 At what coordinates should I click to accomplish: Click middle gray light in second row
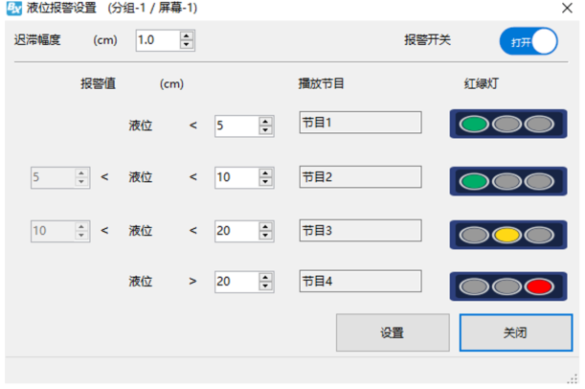click(506, 179)
